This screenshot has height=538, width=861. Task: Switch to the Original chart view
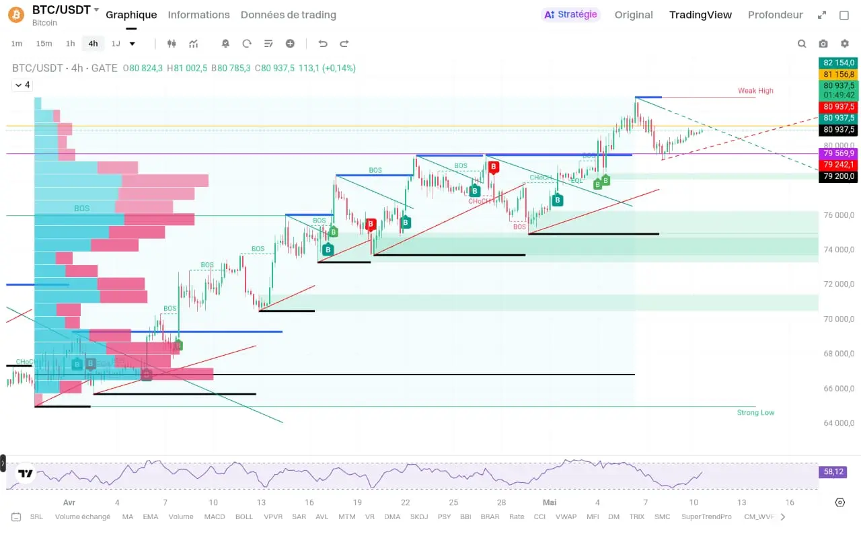[634, 15]
